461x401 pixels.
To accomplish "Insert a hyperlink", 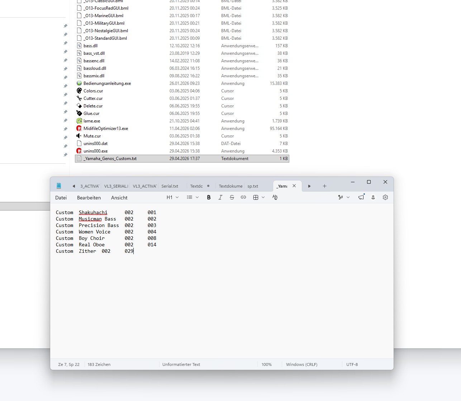I will [x=243, y=197].
